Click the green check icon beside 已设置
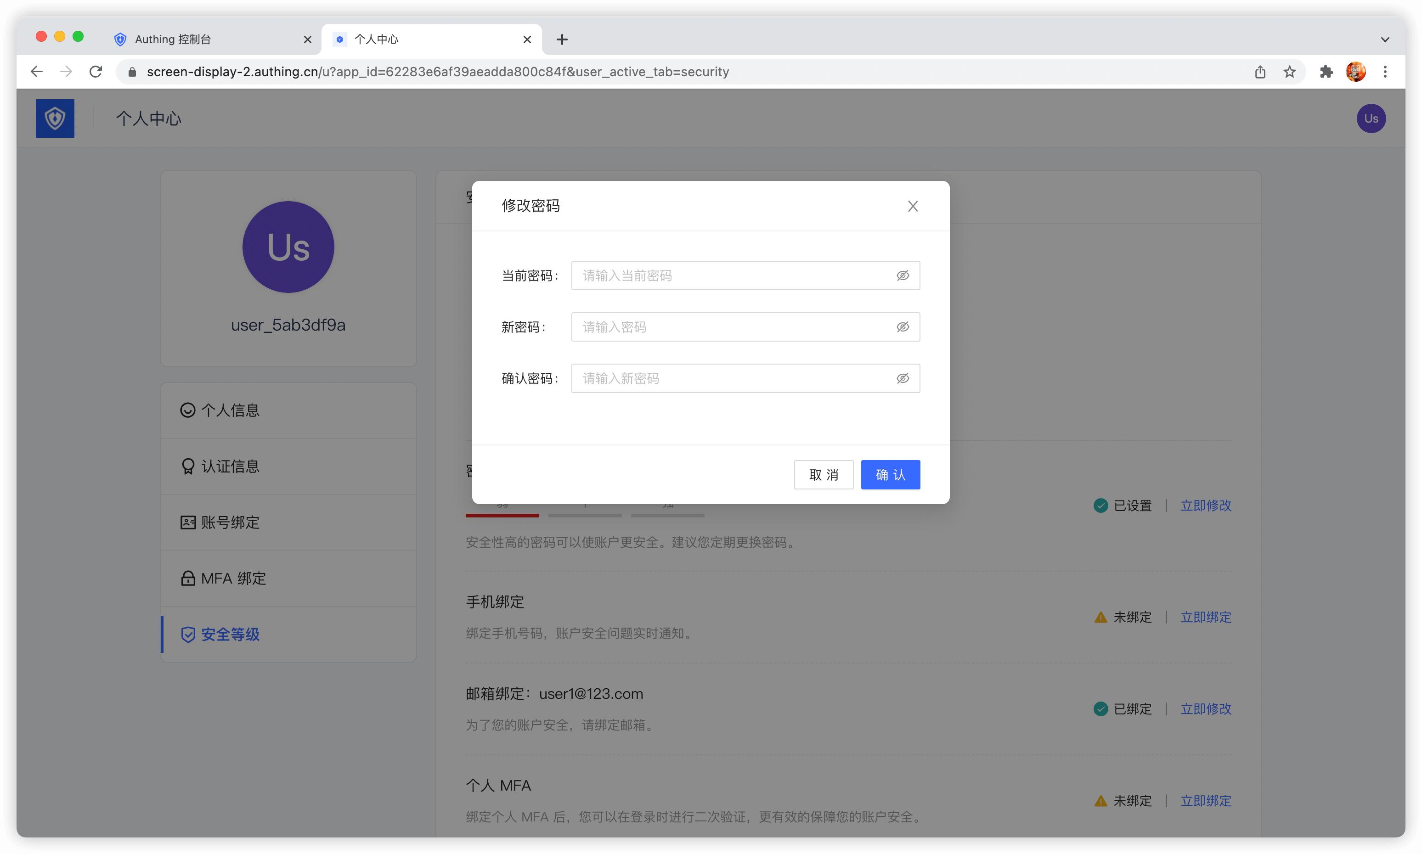The image size is (1422, 854). click(1100, 505)
